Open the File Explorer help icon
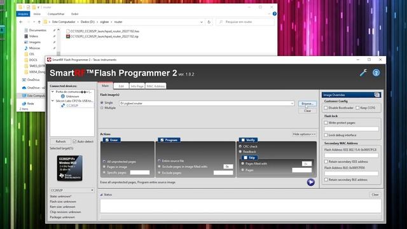Viewport: 407px width, 229px height. pyautogui.click(x=275, y=14)
